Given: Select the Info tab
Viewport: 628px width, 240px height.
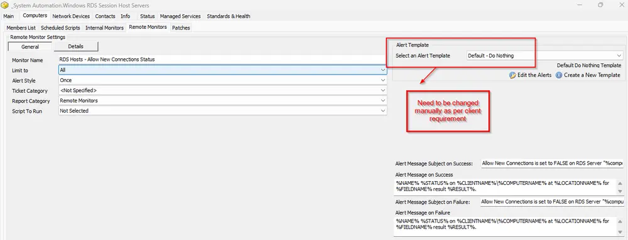Looking at the screenshot, I should pyautogui.click(x=126, y=16).
